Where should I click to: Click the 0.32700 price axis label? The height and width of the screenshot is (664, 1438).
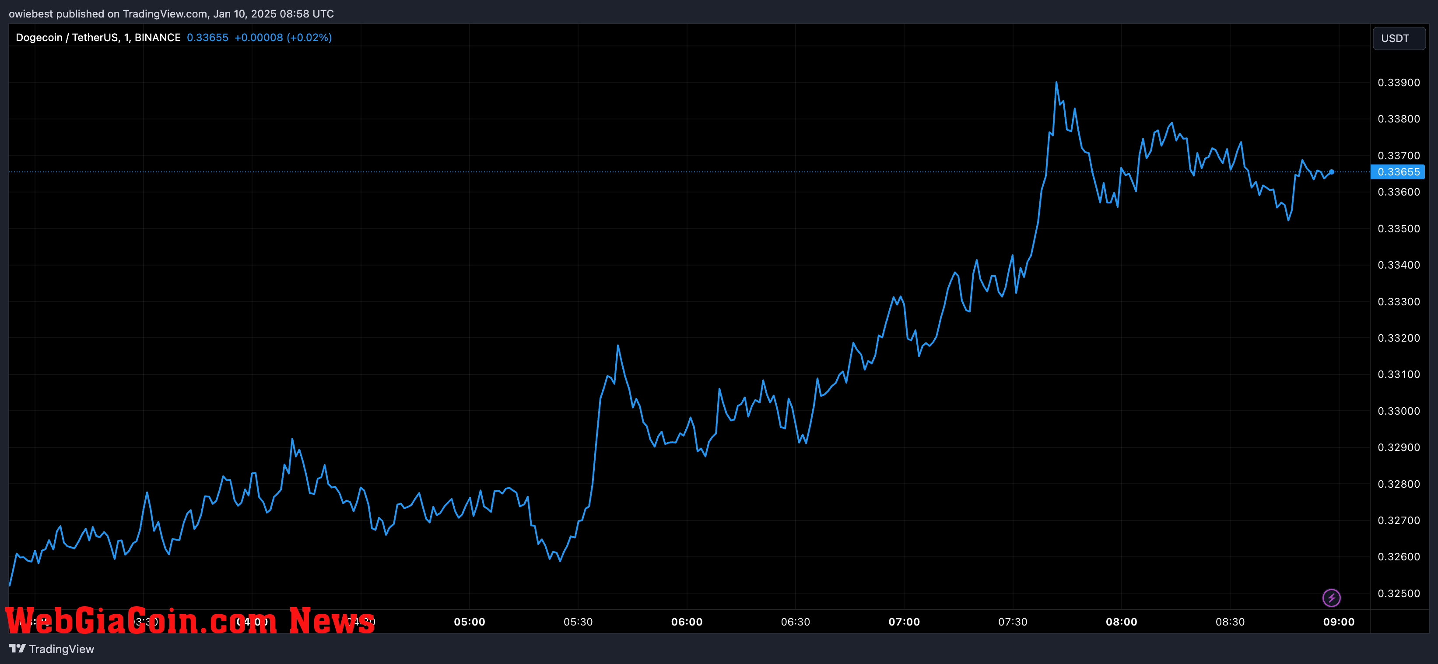point(1399,521)
